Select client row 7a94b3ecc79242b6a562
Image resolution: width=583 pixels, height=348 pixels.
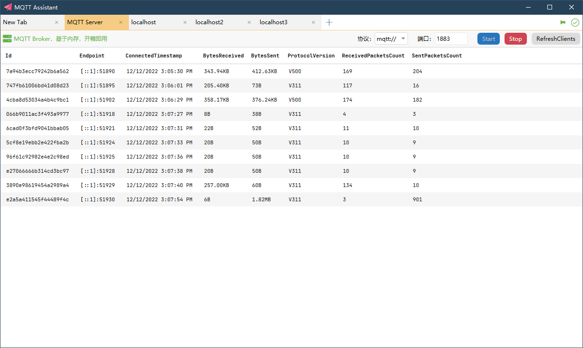38,71
